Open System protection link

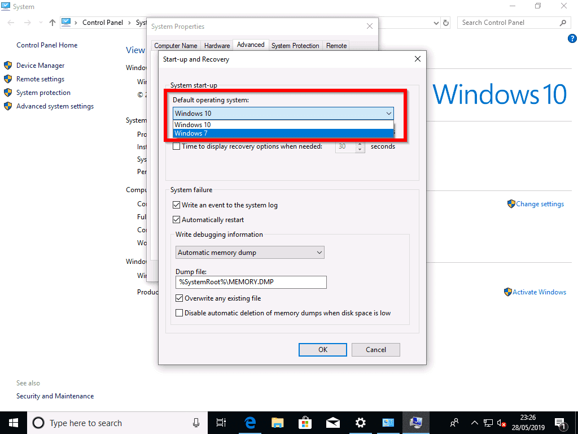click(43, 93)
